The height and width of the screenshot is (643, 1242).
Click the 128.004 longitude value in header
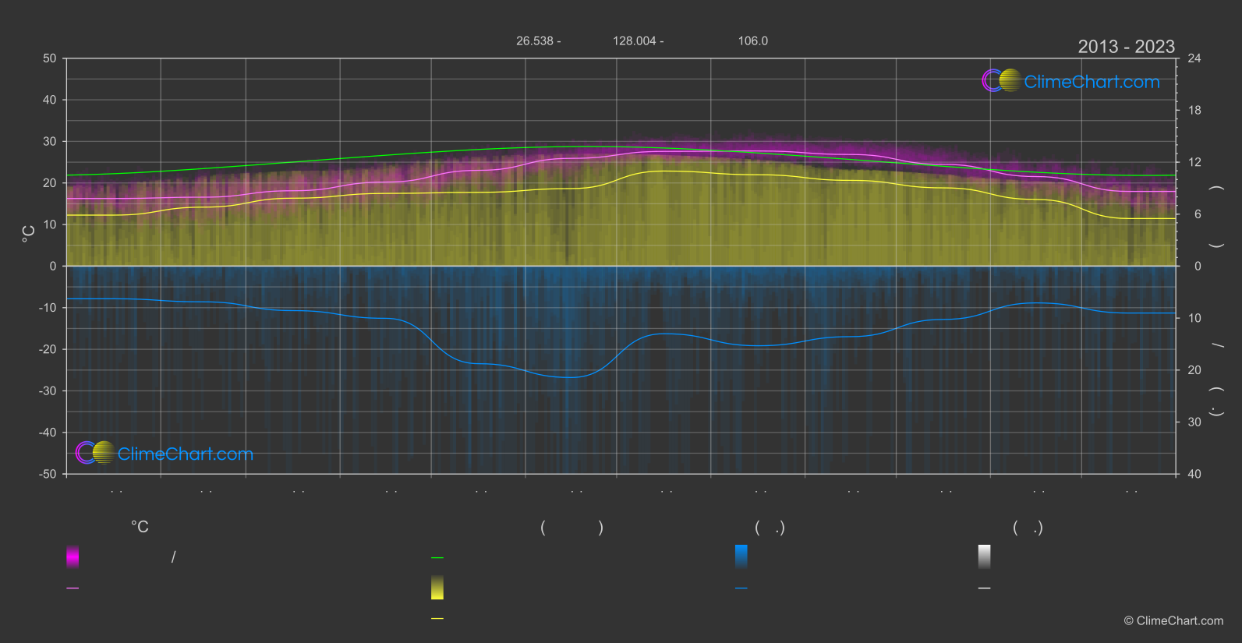(634, 41)
